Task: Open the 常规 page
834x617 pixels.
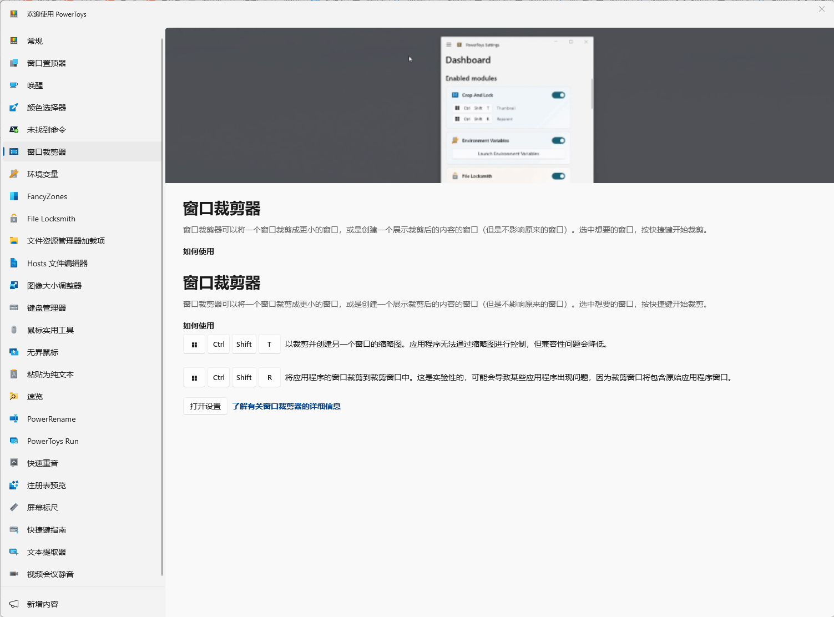Action: click(82, 41)
